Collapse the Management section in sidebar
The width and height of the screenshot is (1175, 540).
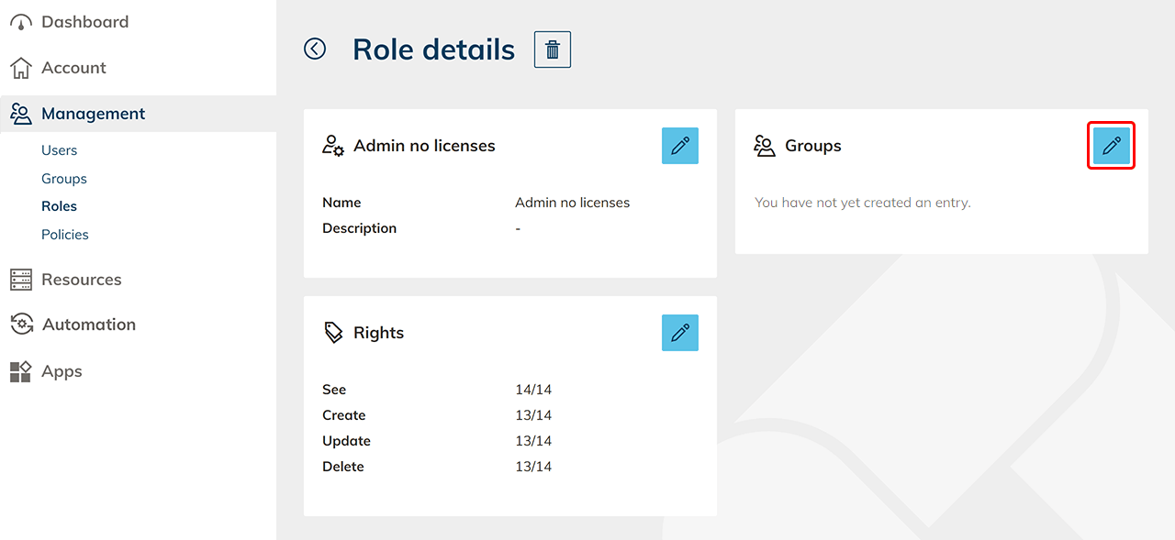(x=93, y=114)
